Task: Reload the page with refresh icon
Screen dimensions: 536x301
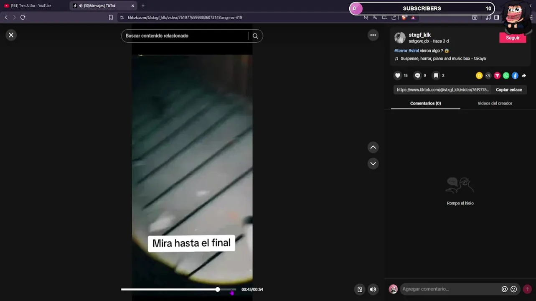Action: click(23, 17)
